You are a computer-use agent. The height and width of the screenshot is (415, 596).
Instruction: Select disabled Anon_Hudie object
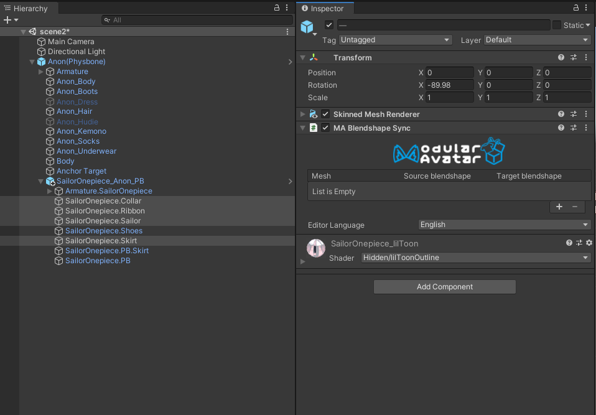point(78,121)
